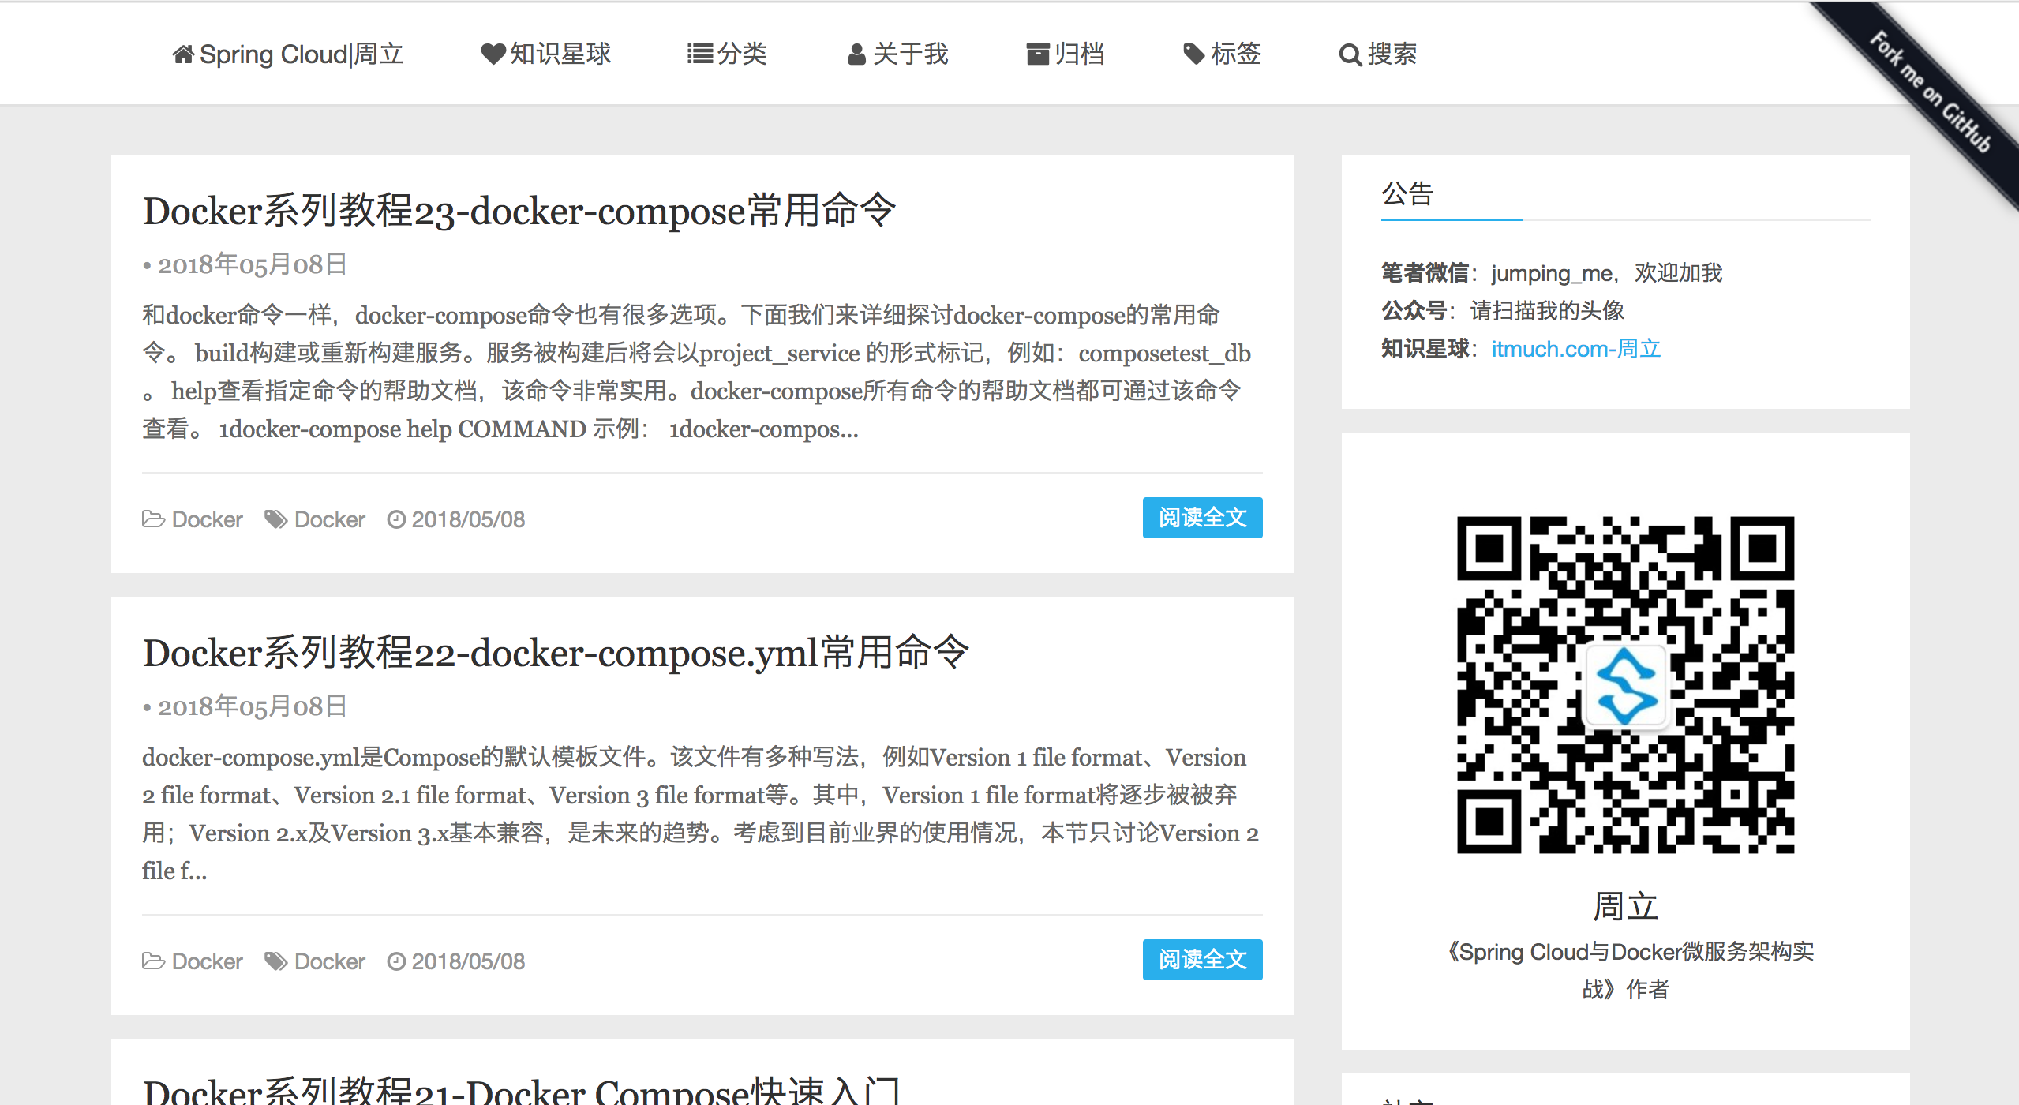Open the 分类 navigation item
Screen dimensions: 2019x1105
point(741,54)
